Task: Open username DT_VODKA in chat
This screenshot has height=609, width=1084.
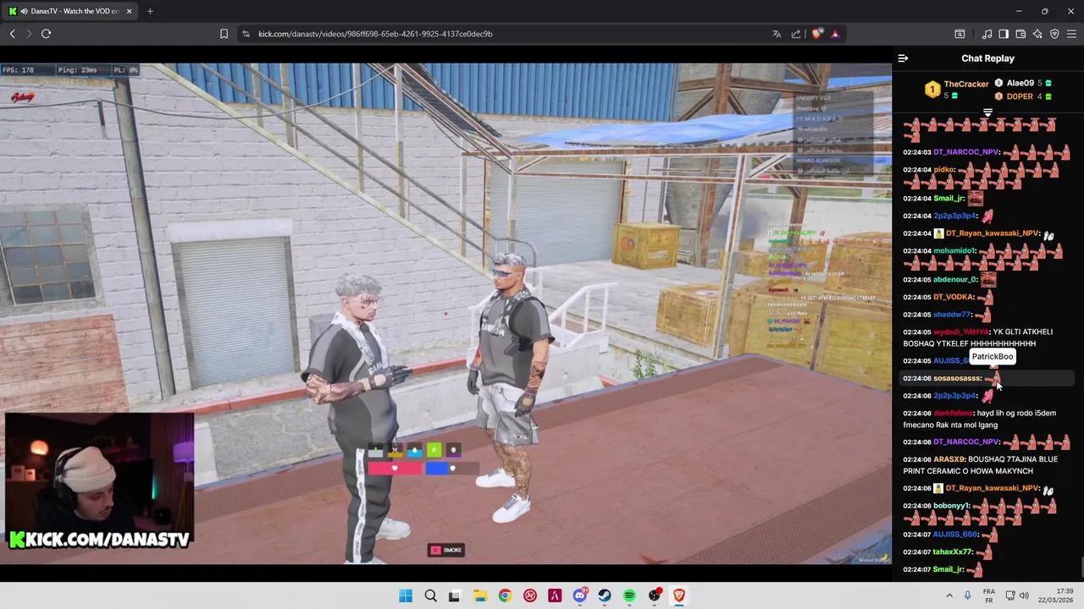Action: pos(953,298)
